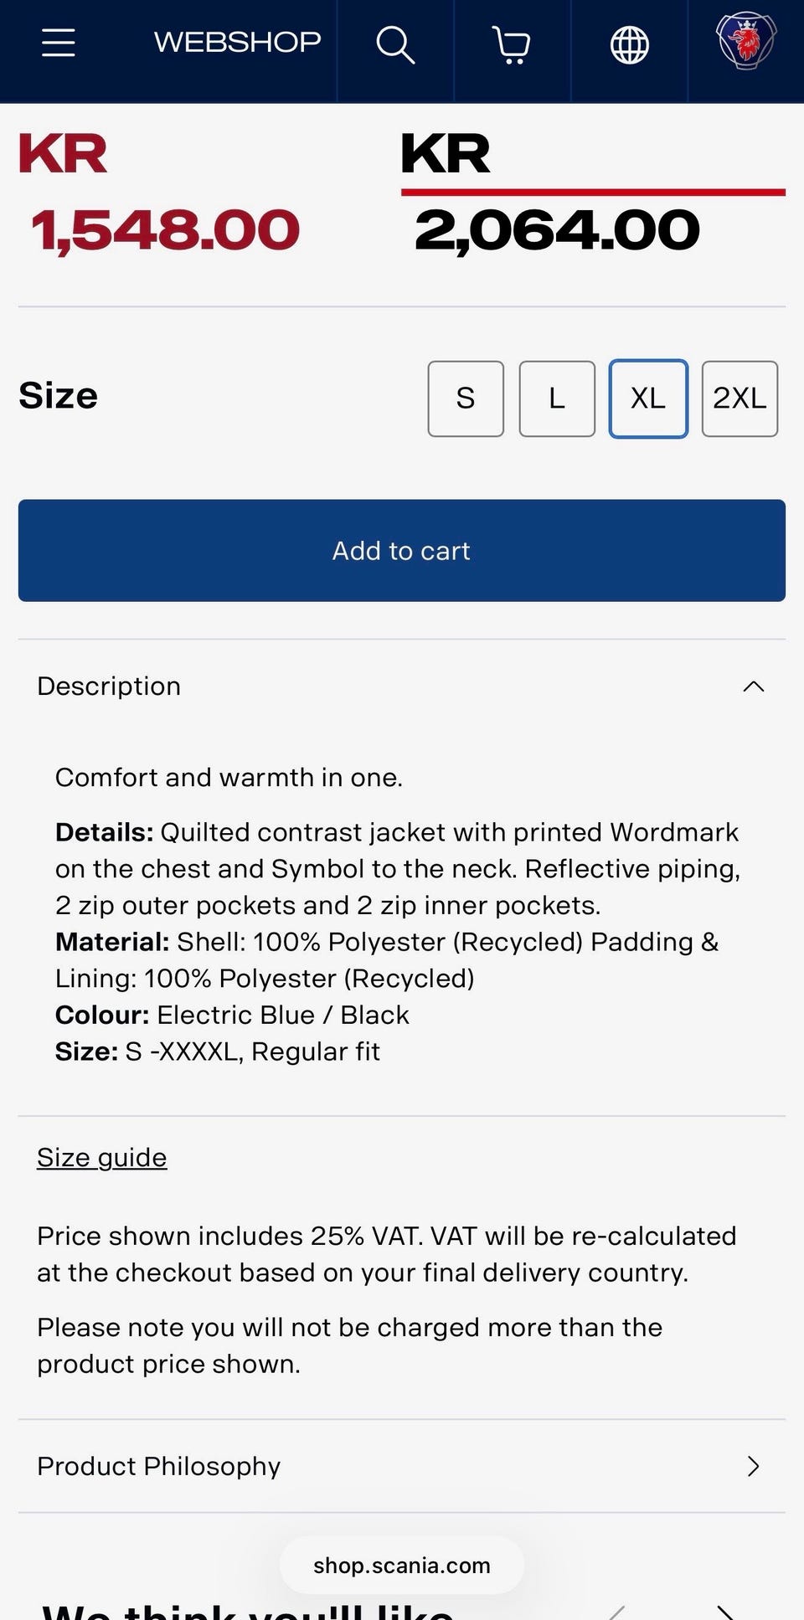Click the Scania griffin logo
This screenshot has width=804, height=1620.
pos(746,40)
